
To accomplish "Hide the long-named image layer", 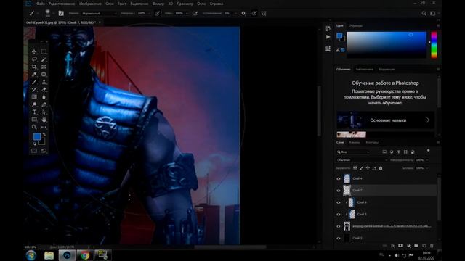I will pyautogui.click(x=339, y=226).
